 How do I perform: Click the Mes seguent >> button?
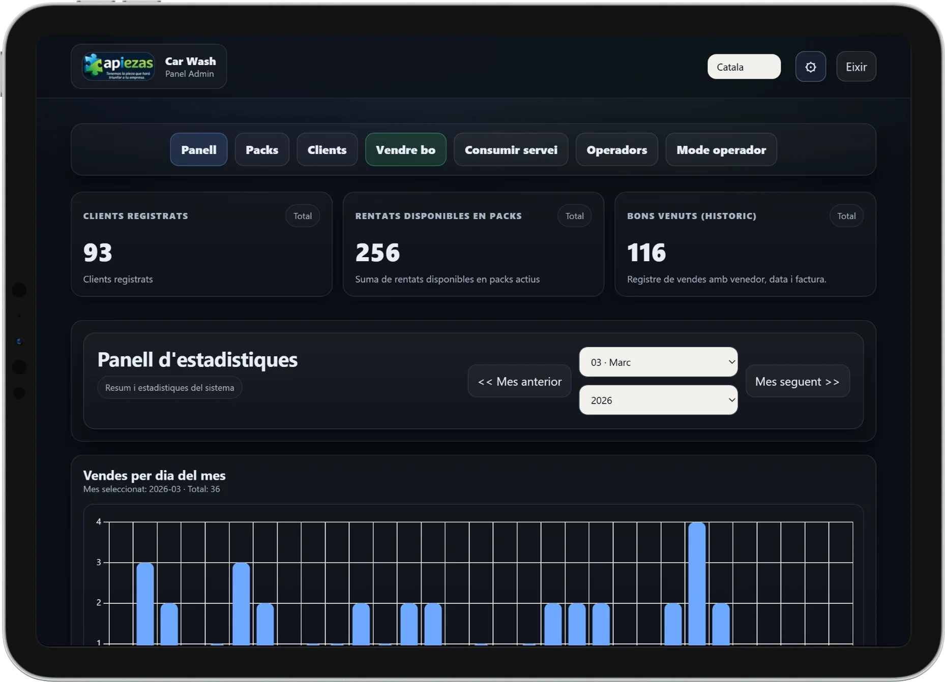point(797,381)
